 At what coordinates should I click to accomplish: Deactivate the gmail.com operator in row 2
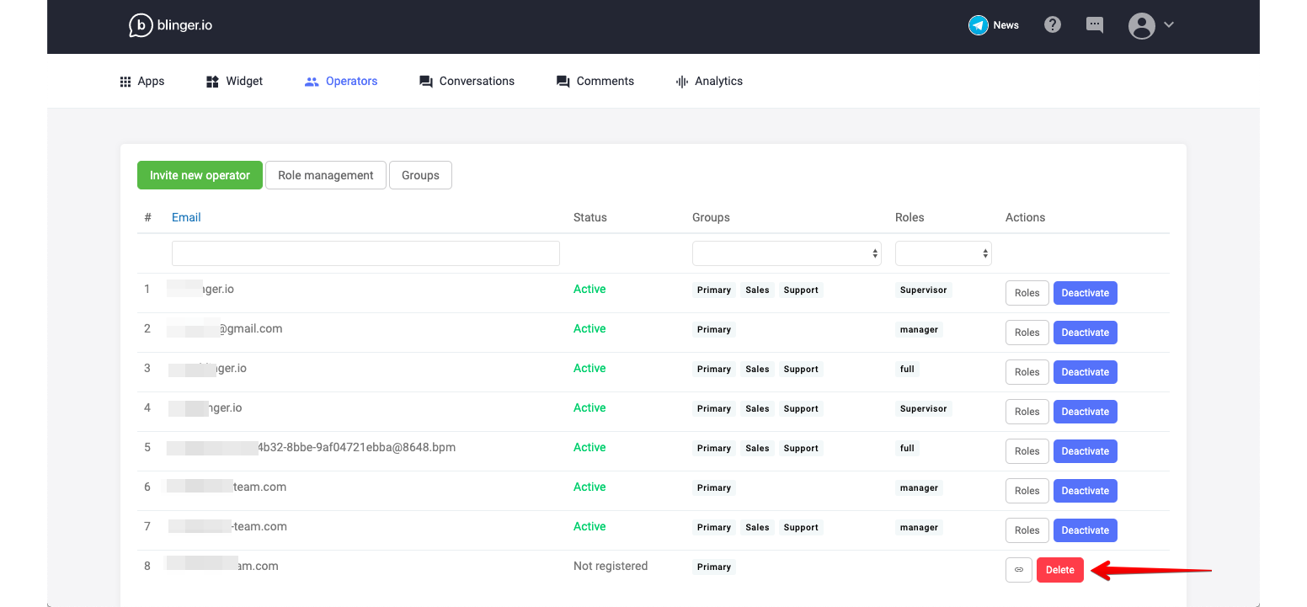1086,333
